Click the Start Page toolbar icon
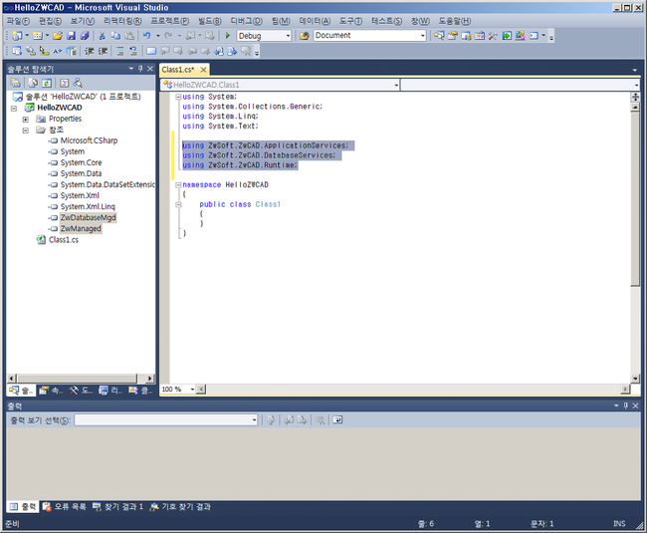 click(x=507, y=36)
